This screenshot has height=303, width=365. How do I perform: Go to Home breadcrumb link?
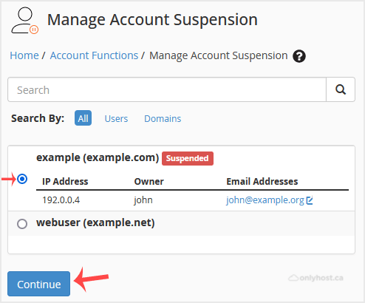24,55
